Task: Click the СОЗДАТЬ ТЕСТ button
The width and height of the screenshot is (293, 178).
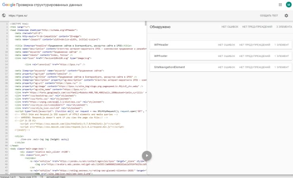Action: 268,16
